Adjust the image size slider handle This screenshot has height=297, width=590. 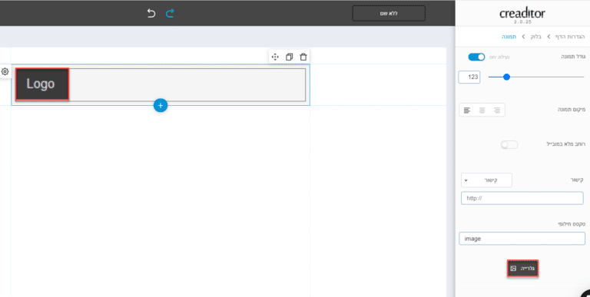(506, 77)
